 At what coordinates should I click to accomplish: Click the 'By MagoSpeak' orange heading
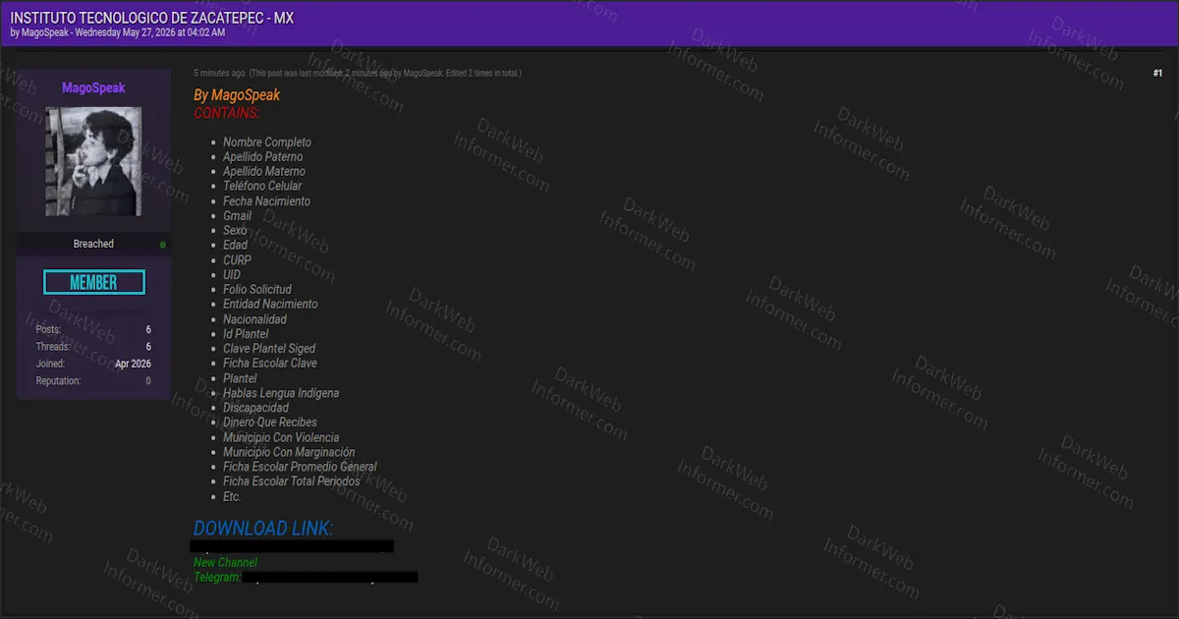tap(237, 95)
